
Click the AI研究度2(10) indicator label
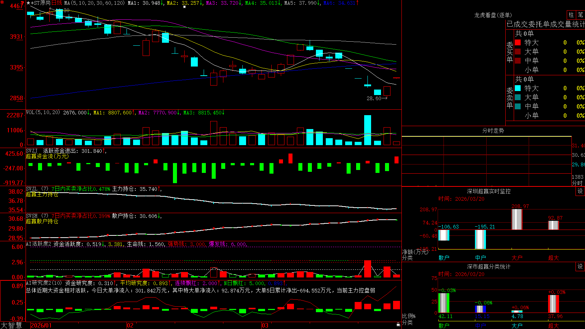pyautogui.click(x=44, y=283)
